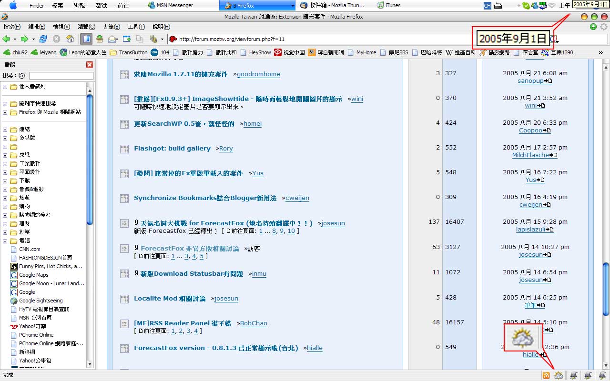The image size is (610, 381).
Task: Open the 書籤(B) bookmarks menu
Action: tap(112, 27)
